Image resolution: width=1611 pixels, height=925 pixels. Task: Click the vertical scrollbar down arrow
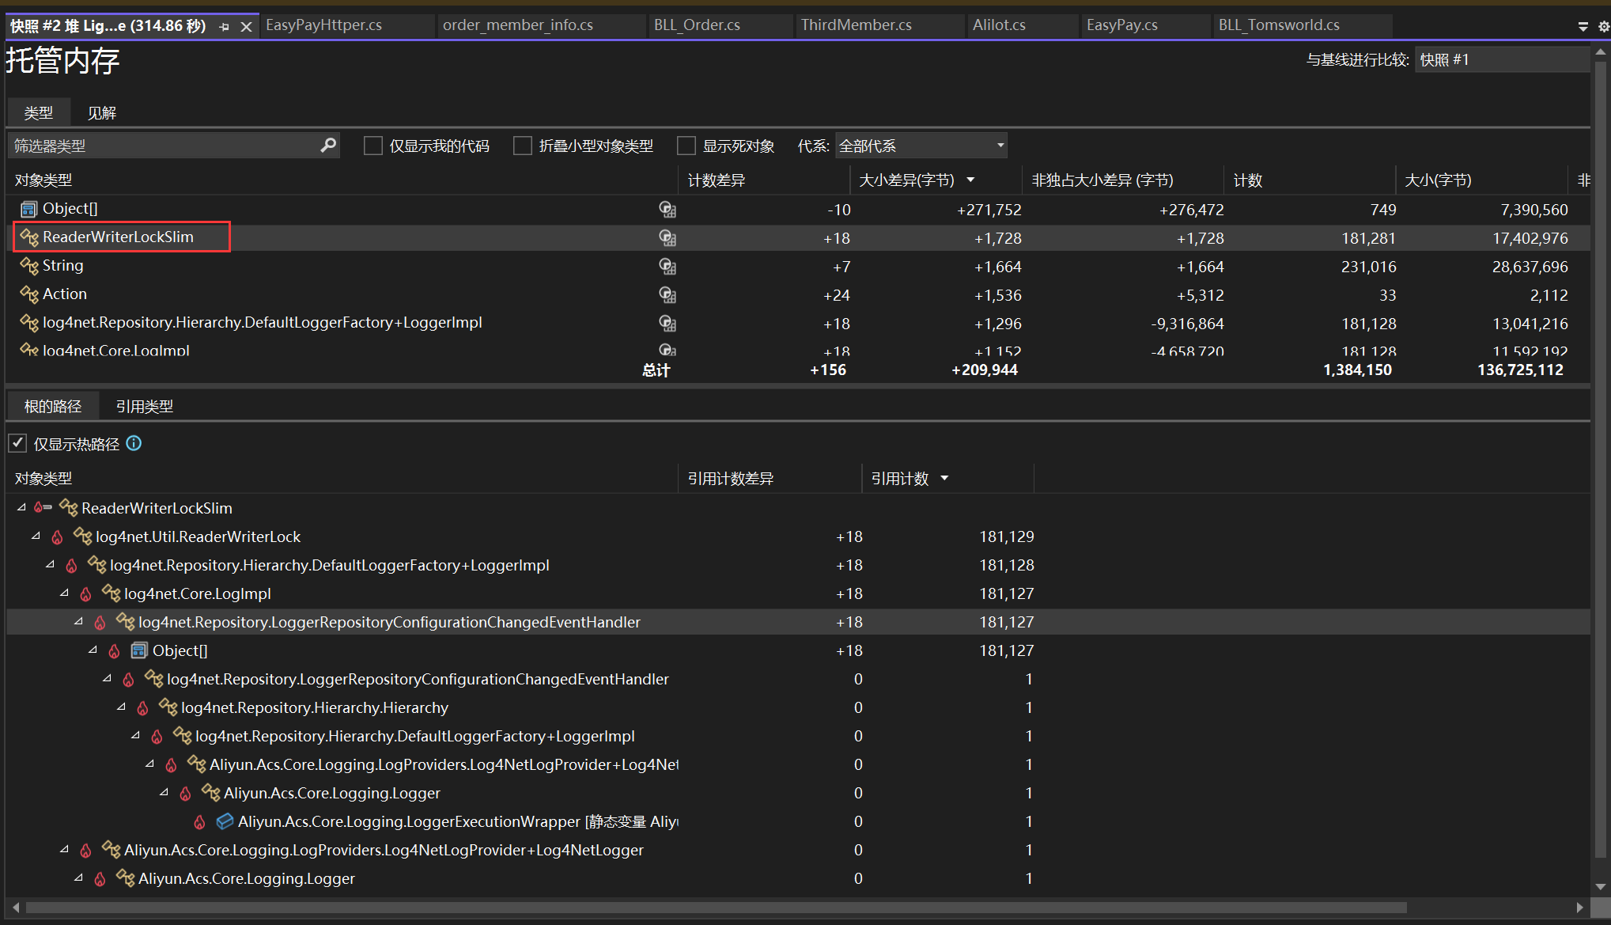1602,886
